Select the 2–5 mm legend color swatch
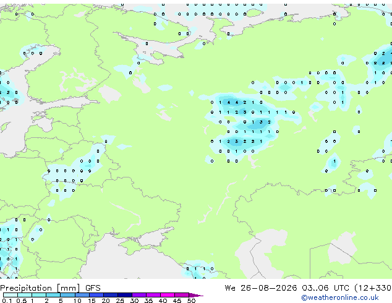The image size is (392, 303). 53,295
